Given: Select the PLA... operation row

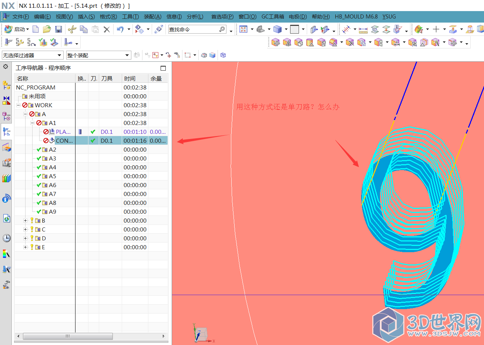Looking at the screenshot, I should 91,132.
